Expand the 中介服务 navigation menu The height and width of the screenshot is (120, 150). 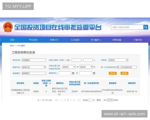click(x=96, y=40)
